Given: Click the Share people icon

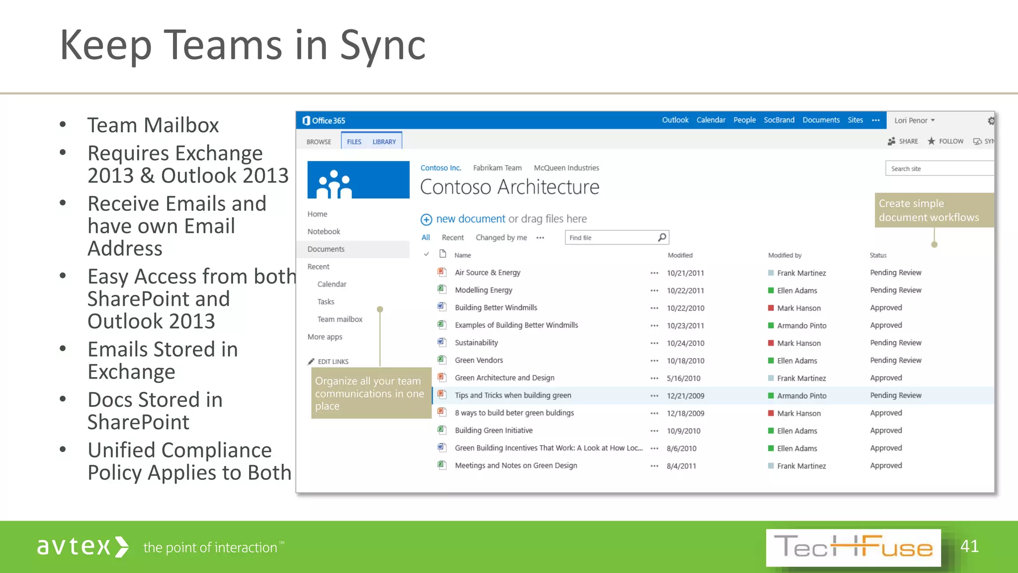Looking at the screenshot, I should (892, 142).
